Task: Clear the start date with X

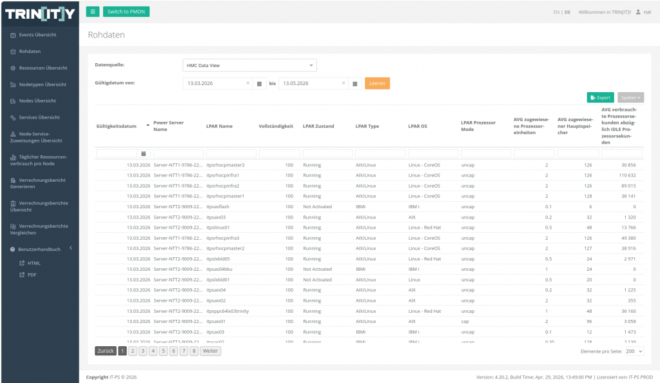Action: click(248, 83)
